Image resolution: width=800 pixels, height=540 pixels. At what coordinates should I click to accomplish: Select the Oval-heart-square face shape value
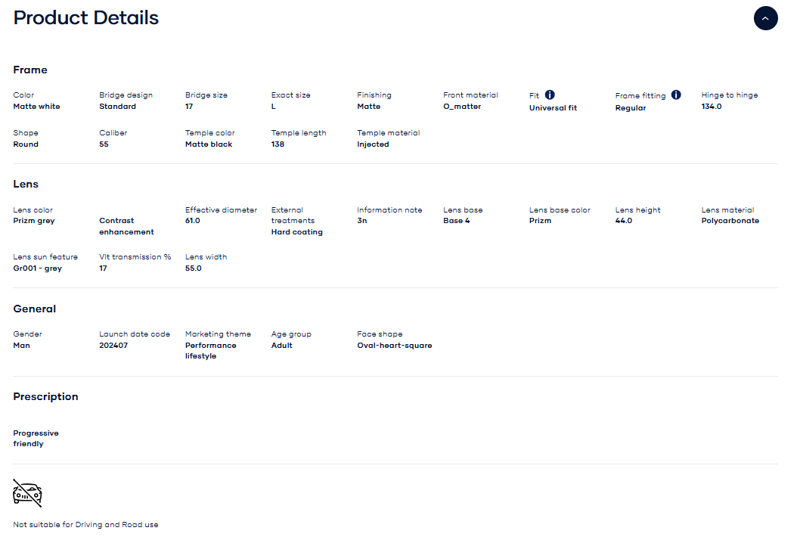point(394,346)
